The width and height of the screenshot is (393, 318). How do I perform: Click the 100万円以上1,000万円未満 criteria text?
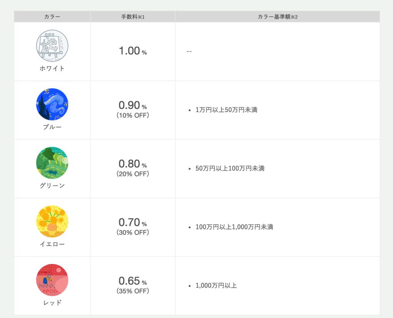(x=234, y=227)
